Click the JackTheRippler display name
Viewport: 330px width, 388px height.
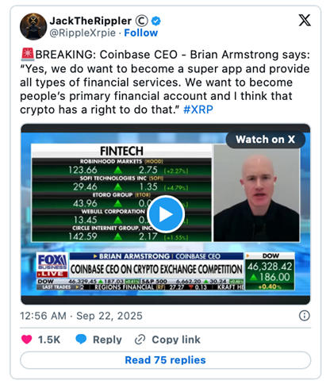(x=90, y=21)
